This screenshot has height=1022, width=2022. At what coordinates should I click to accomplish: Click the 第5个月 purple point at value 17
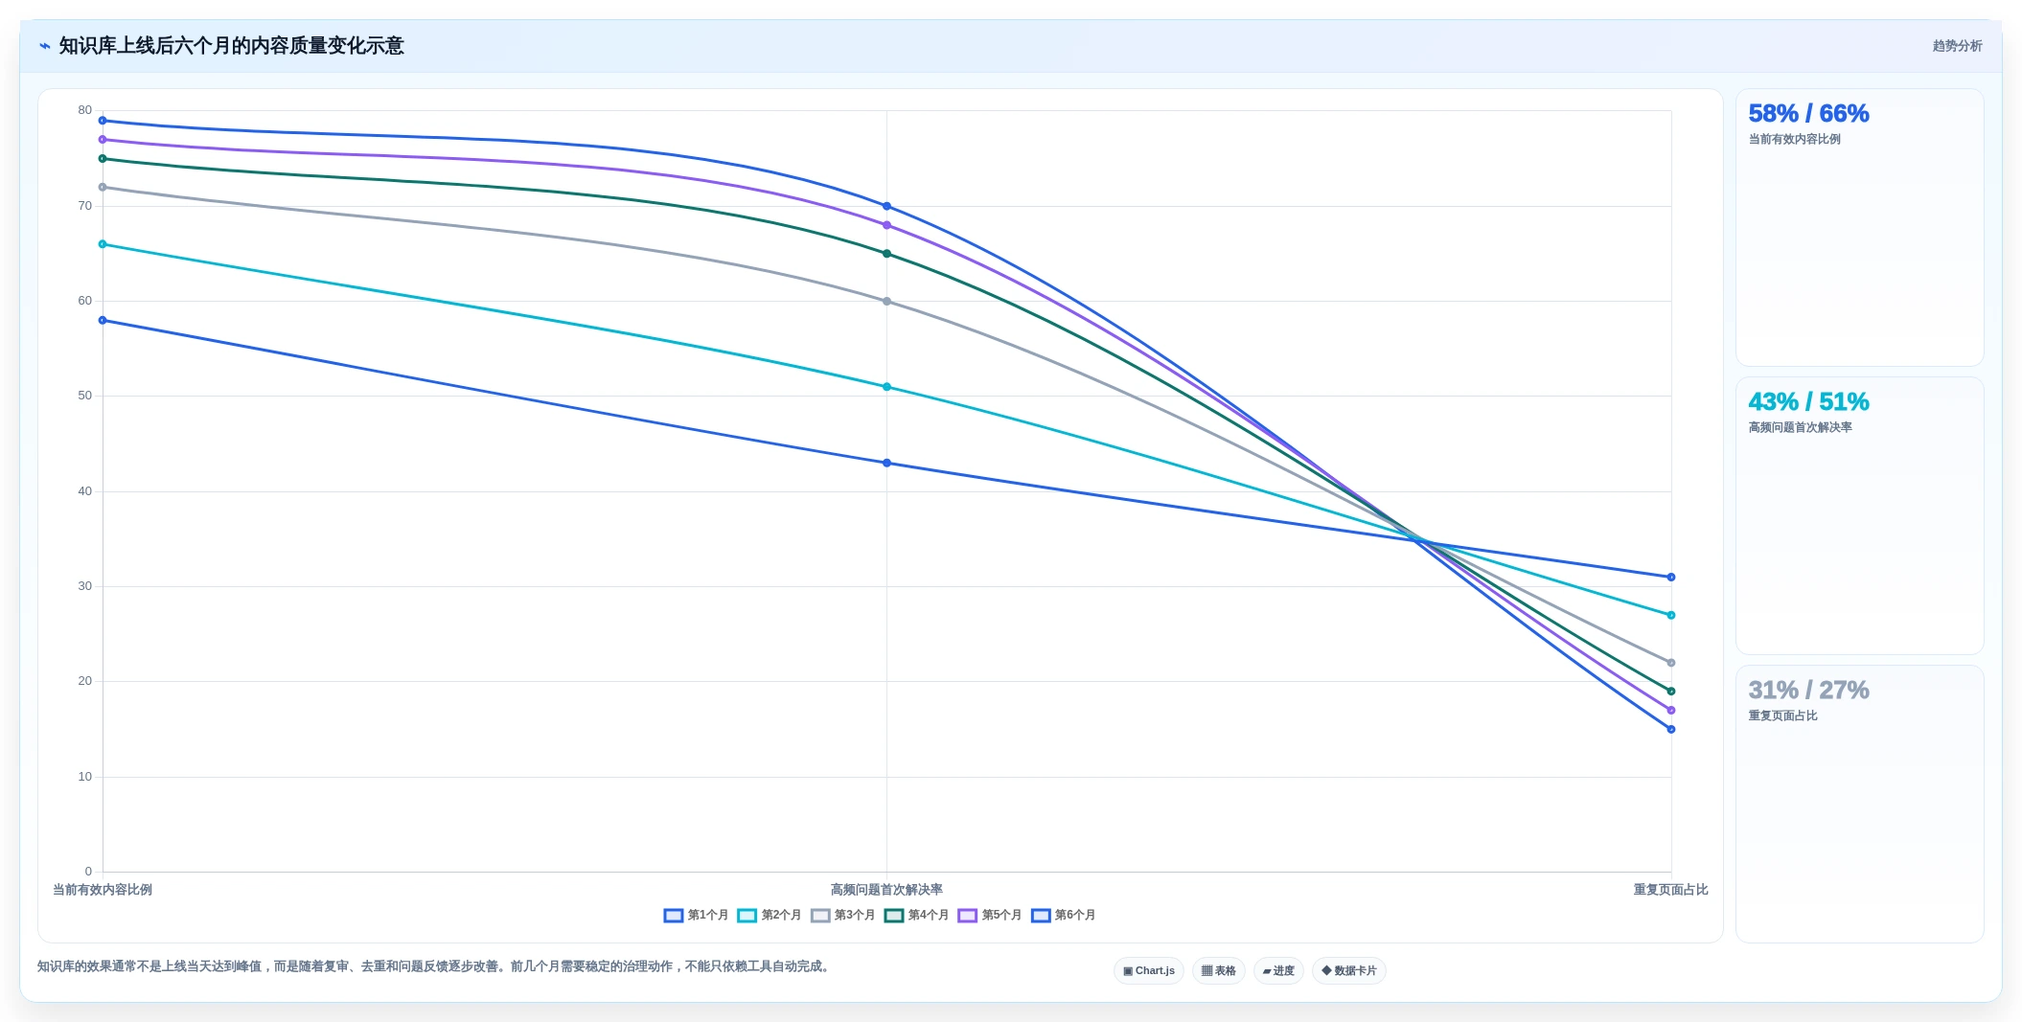[x=1671, y=711]
